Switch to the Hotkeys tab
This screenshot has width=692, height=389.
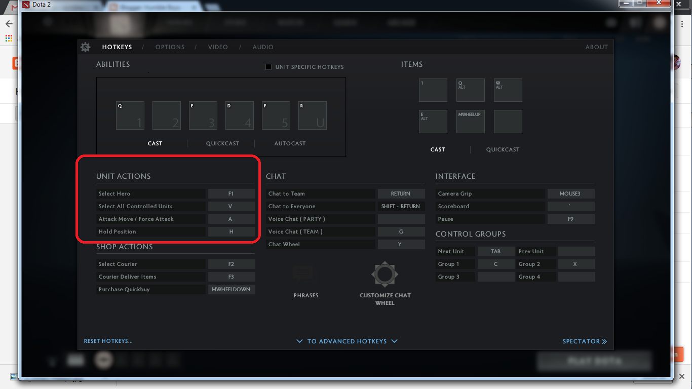point(117,47)
